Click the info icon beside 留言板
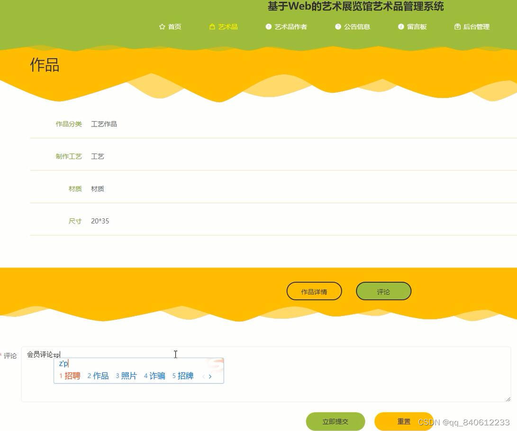 coord(402,27)
